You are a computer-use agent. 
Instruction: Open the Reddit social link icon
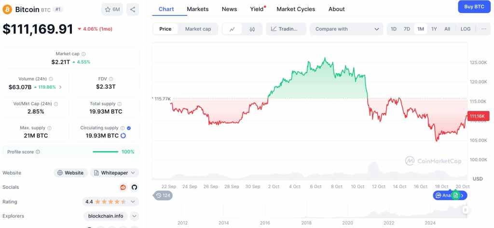click(123, 187)
